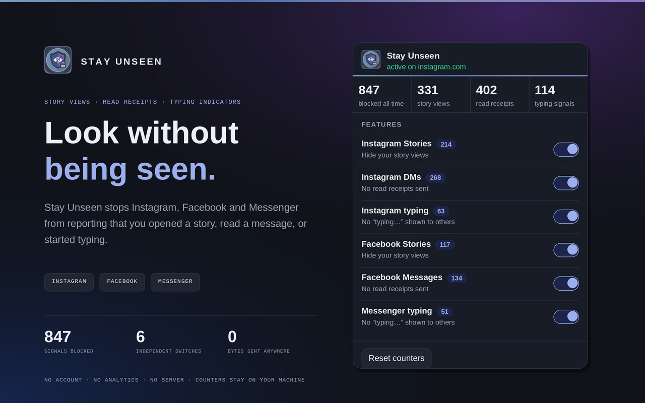Screen dimensions: 645x403
Task: Click the 214 badge beside Instagram Stories
Action: point(446,144)
